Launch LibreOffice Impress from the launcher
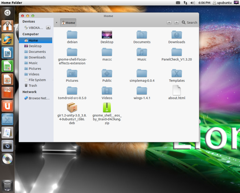This screenshot has width=240, height=193. click(7, 79)
